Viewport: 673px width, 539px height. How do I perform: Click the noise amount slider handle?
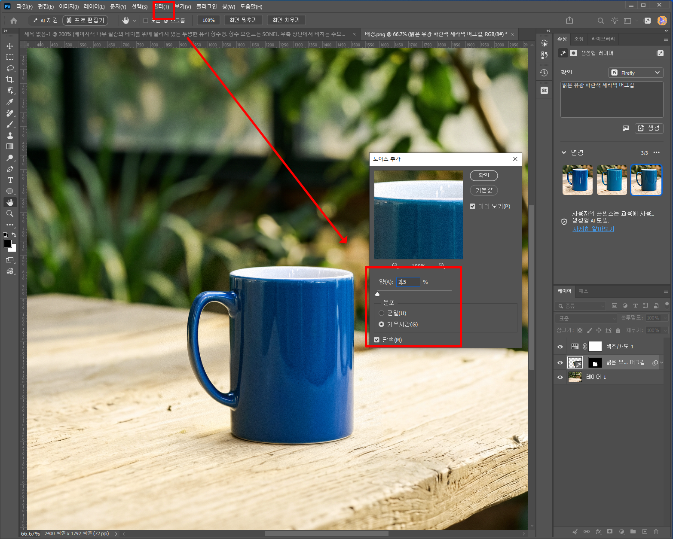click(377, 294)
